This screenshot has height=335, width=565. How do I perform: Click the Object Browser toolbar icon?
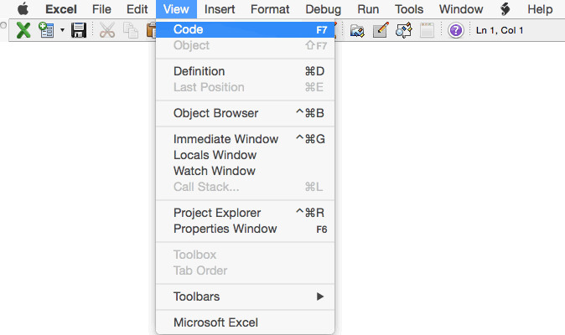coord(403,31)
